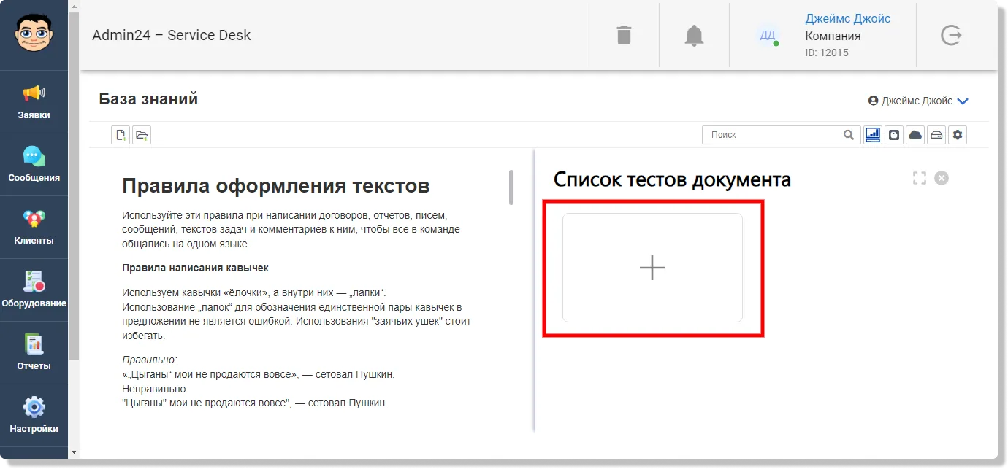The image size is (1008, 469).
Task: Click the cloud icon in toolbar
Action: 915,135
